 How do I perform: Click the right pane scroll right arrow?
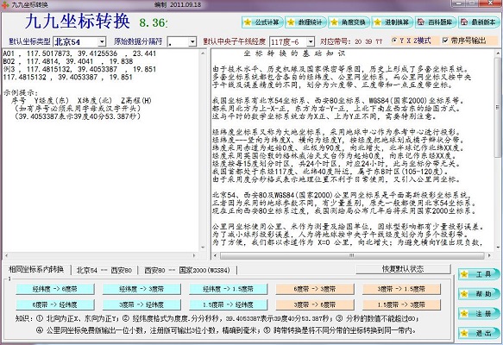click(x=489, y=255)
